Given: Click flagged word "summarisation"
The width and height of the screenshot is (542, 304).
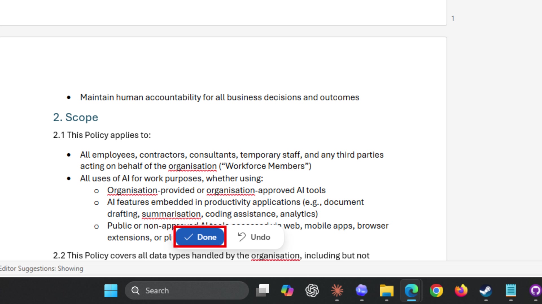Looking at the screenshot, I should [x=171, y=214].
